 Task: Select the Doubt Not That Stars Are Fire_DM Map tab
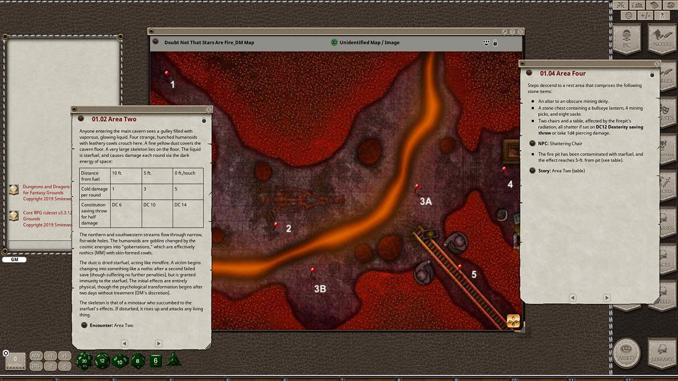coord(209,42)
